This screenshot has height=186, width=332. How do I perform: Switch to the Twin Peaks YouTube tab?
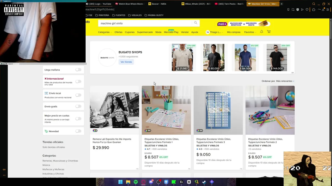coord(229,4)
